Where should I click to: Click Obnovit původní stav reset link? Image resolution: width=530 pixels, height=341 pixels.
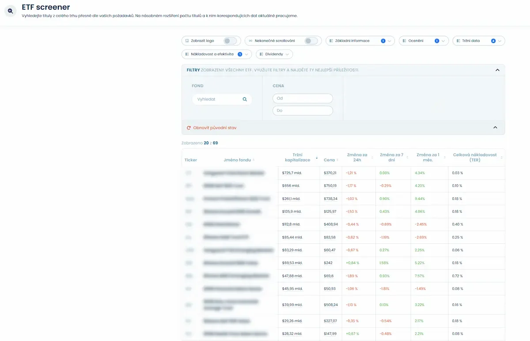pyautogui.click(x=215, y=128)
